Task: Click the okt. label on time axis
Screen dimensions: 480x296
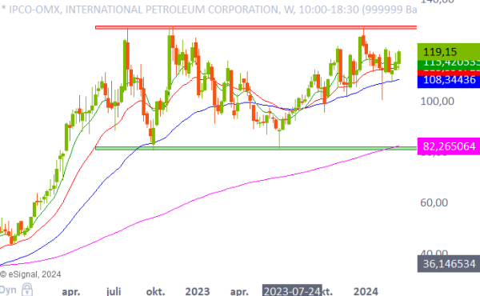Action: point(155,290)
